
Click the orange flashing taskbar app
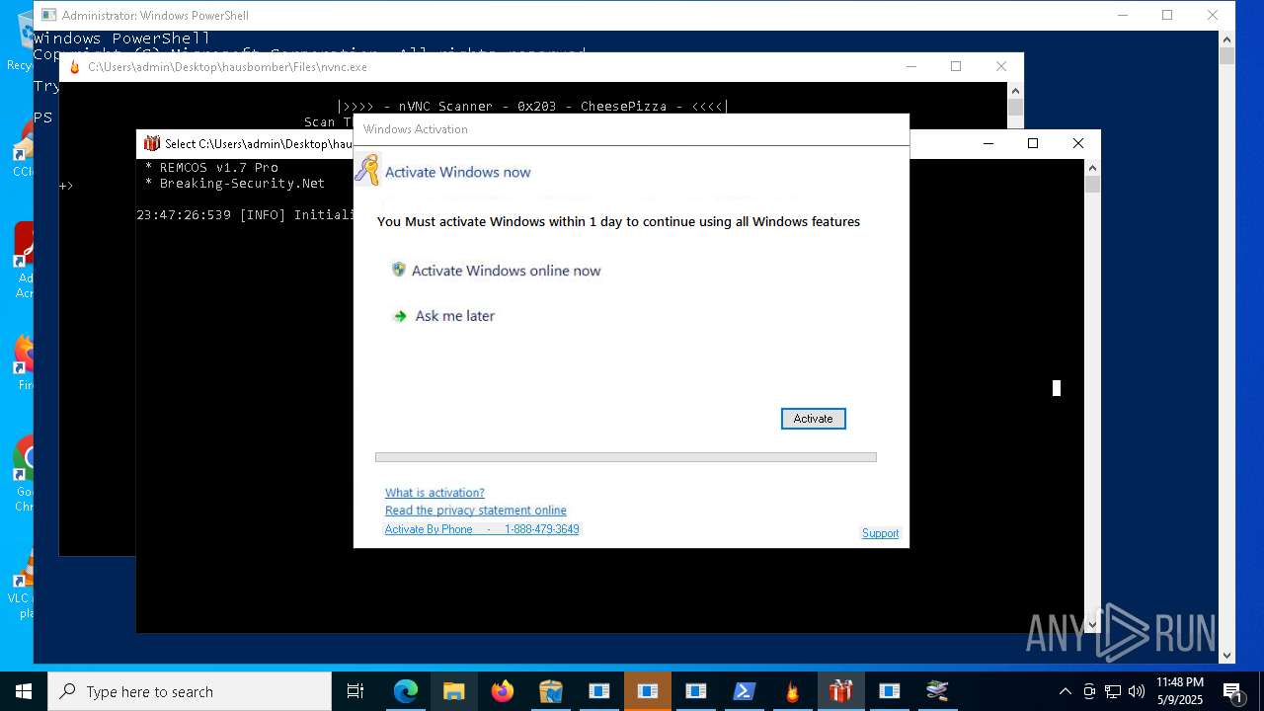pos(648,691)
